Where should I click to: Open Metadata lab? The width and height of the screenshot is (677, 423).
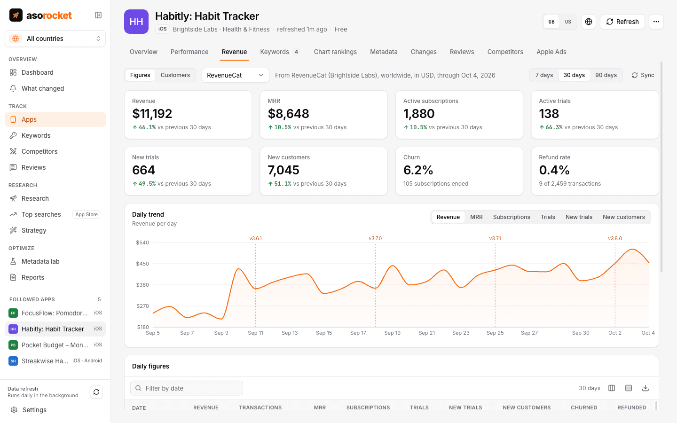coord(55,261)
